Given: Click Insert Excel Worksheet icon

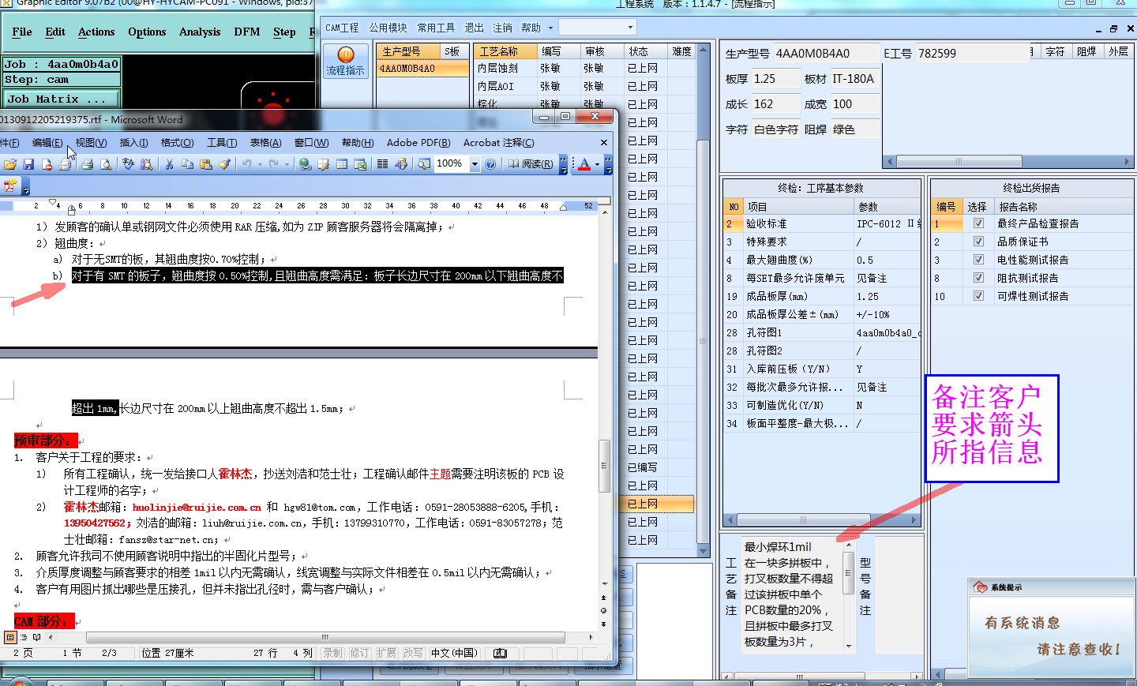Looking at the screenshot, I should point(360,164).
